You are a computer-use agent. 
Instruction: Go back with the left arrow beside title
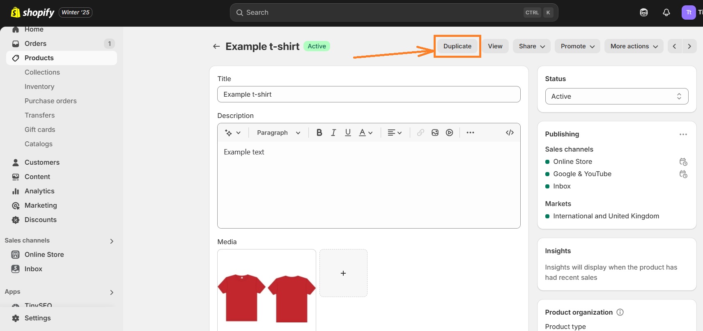pos(216,46)
